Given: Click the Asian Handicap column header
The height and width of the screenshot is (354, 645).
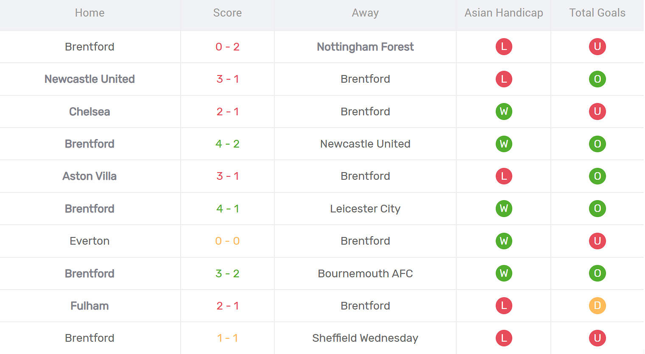Looking at the screenshot, I should (x=504, y=13).
